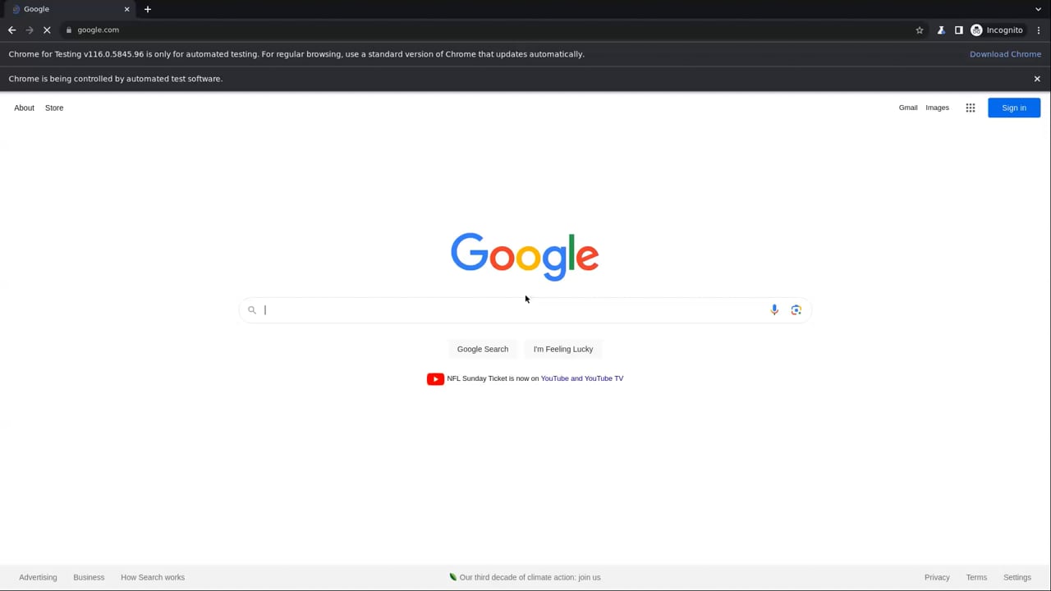
Task: Open the side panel icon
Action: pos(958,30)
